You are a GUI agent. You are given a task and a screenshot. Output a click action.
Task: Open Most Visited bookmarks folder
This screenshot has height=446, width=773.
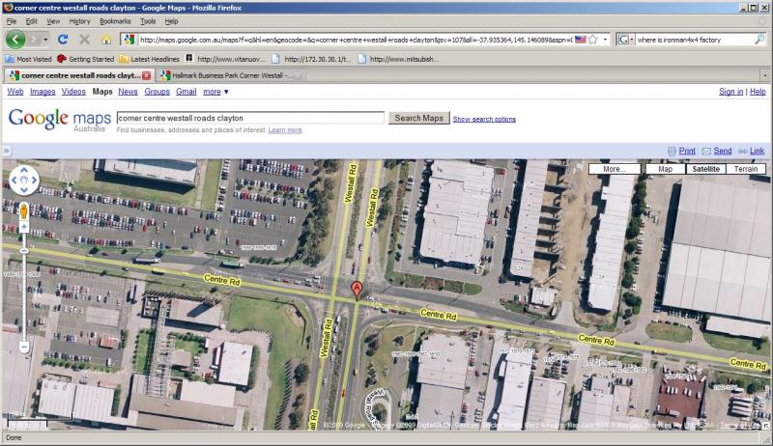point(28,59)
